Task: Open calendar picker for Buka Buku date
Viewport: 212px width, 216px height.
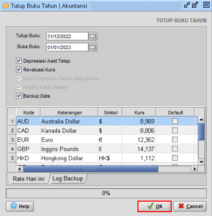Action: (93, 47)
